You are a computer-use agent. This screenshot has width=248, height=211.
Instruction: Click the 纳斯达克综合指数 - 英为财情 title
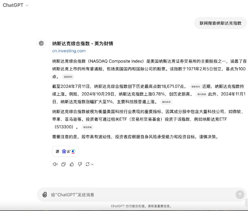point(82,43)
